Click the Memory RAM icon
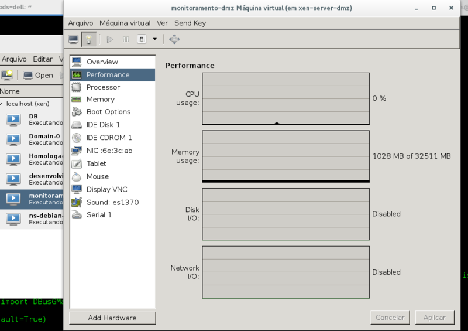 coord(77,99)
